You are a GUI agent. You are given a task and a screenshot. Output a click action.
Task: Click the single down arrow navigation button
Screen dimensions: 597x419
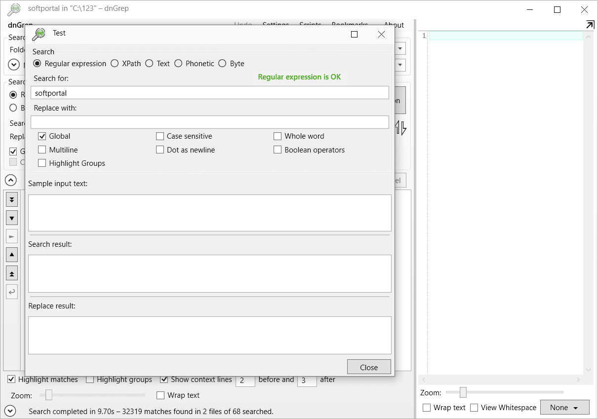coord(12,218)
